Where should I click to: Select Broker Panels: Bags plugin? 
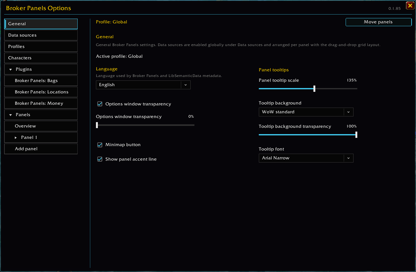point(41,80)
